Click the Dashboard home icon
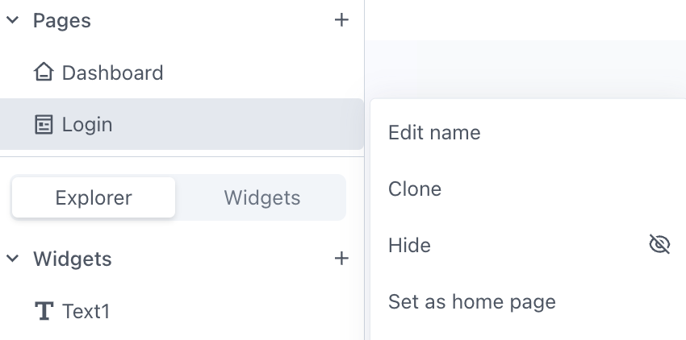Screen dimensions: 686x340 (44, 73)
